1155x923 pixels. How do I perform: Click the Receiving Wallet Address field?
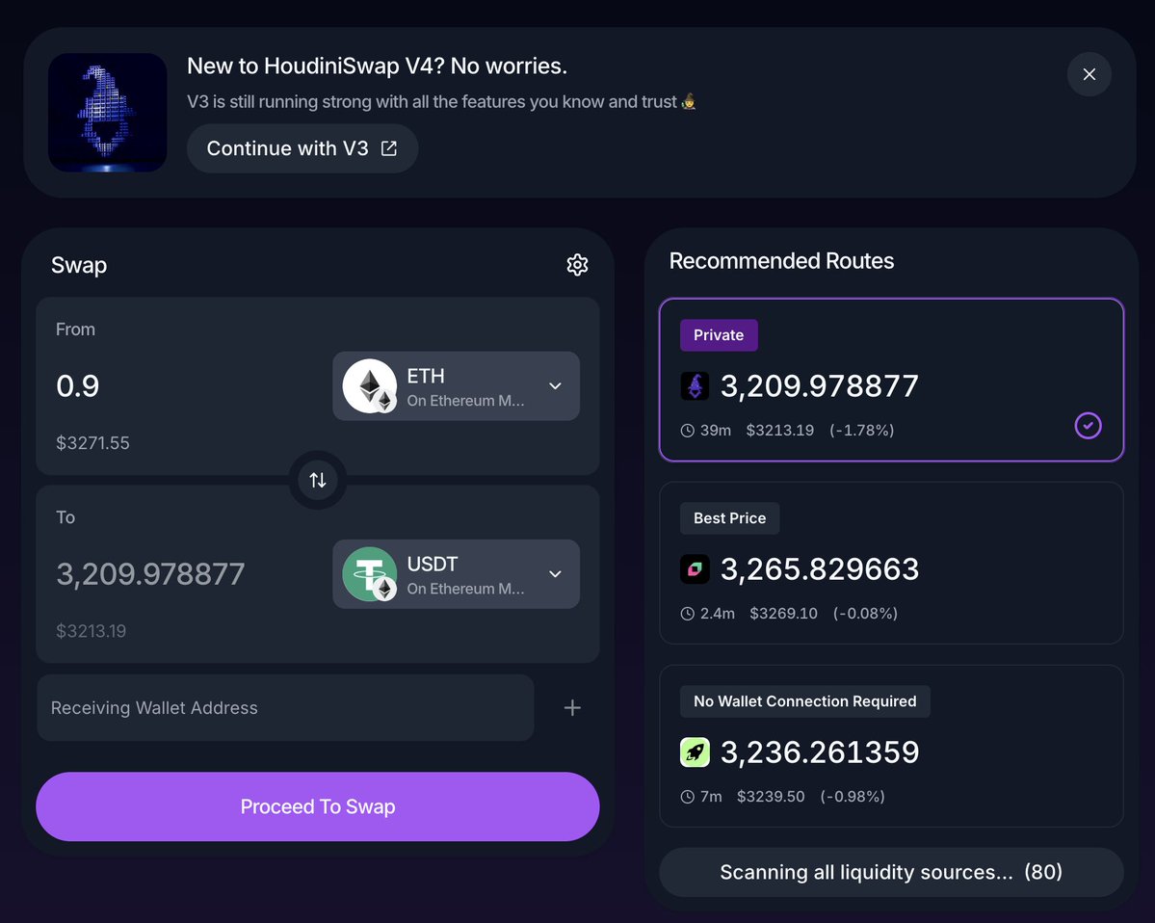[285, 708]
